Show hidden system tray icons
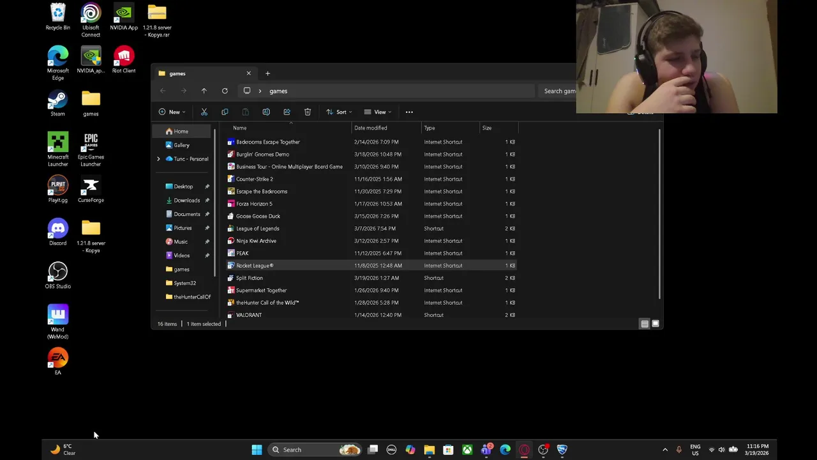Screen dimensions: 817x460 [665, 450]
